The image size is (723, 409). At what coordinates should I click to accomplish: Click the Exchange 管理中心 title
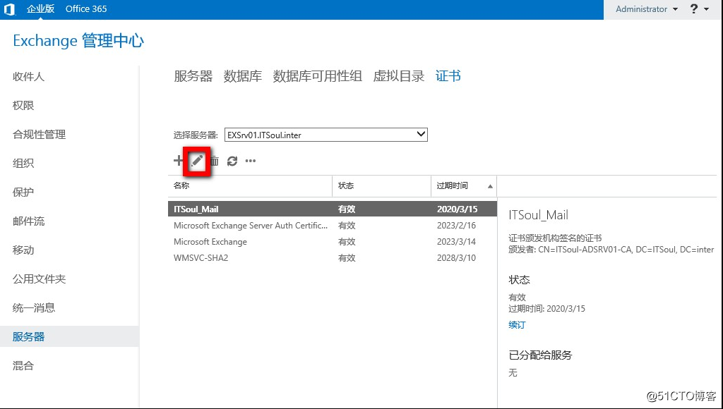tap(78, 40)
